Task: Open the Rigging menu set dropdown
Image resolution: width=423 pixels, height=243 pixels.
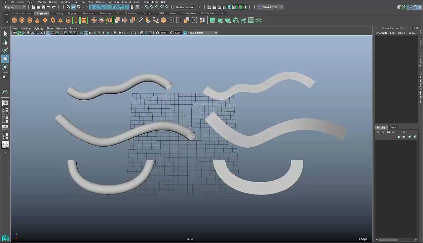Action: click(x=15, y=7)
